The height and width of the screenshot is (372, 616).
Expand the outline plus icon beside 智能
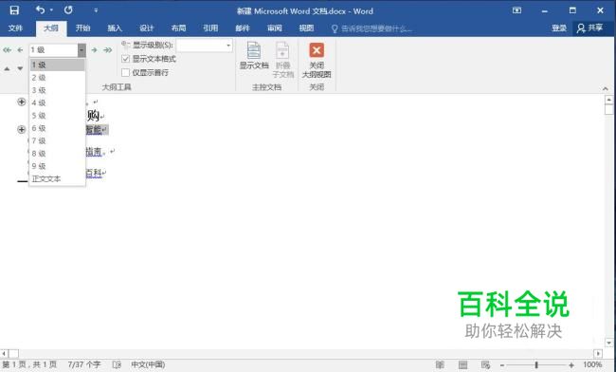pos(22,129)
